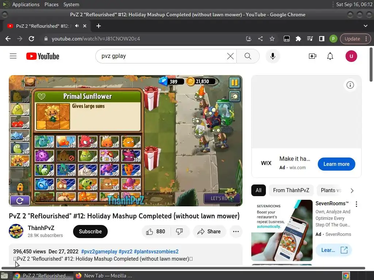This screenshot has height=280, width=374.
Task: Clear the search box with the X
Action: (230, 56)
